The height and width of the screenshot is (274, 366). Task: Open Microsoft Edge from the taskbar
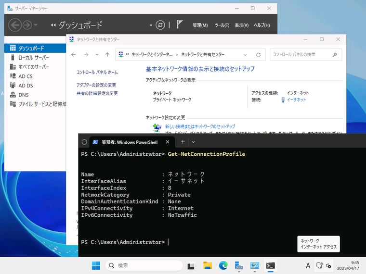[223, 265]
